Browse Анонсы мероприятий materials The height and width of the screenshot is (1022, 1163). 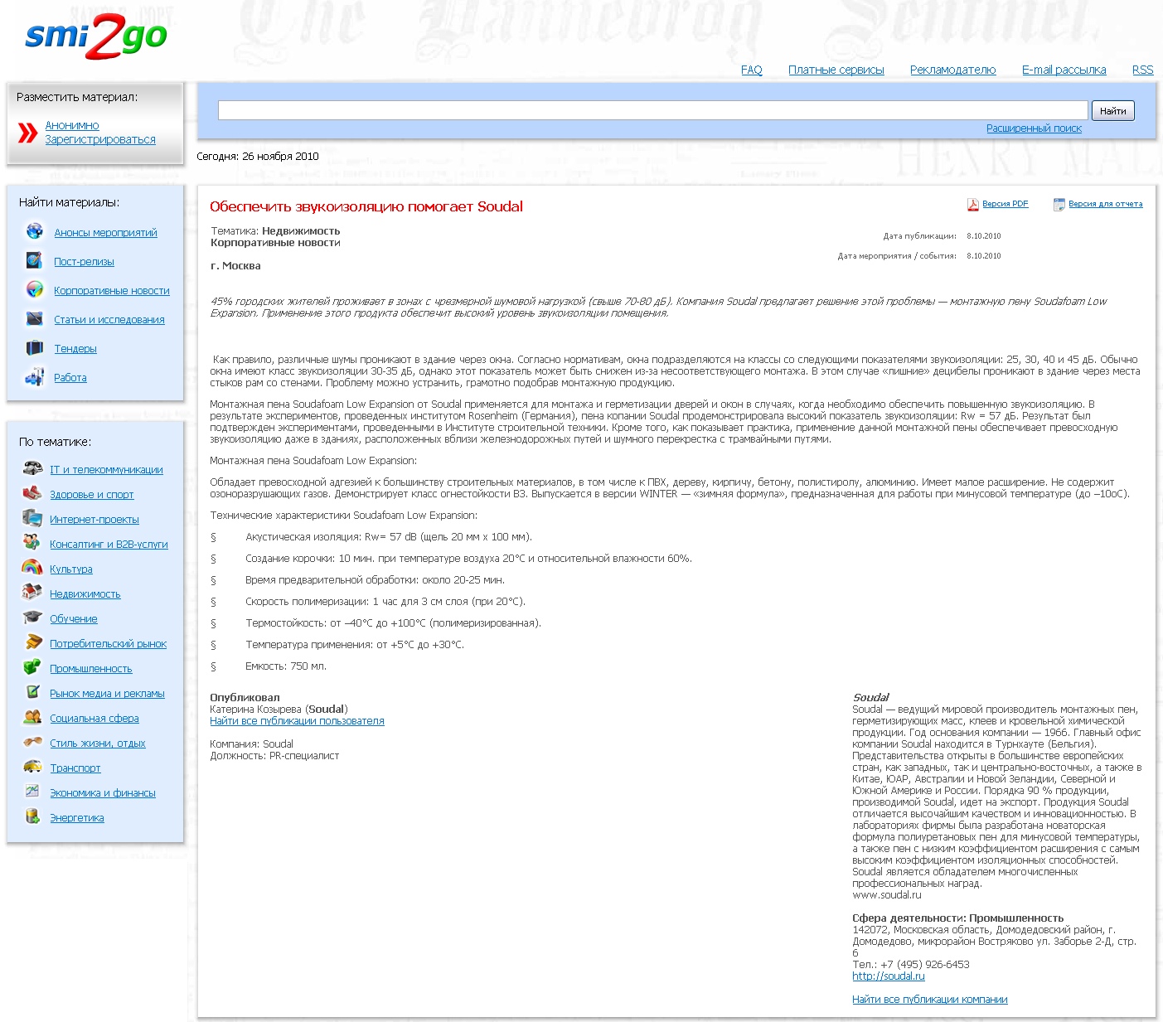coord(105,233)
